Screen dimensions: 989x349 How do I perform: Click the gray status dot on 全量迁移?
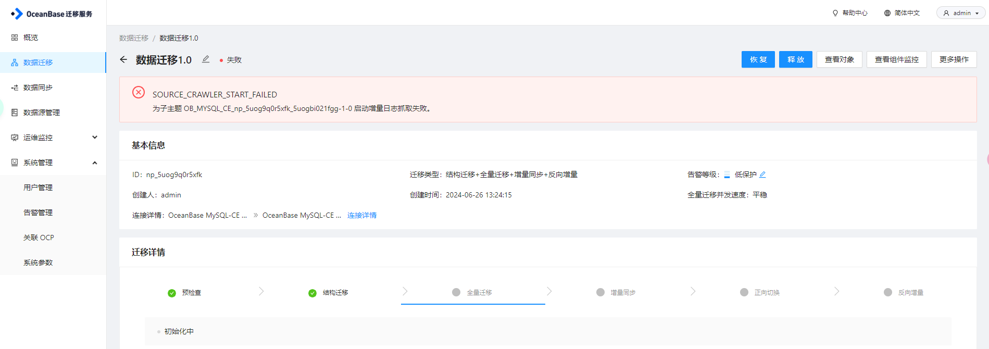pyautogui.click(x=456, y=292)
